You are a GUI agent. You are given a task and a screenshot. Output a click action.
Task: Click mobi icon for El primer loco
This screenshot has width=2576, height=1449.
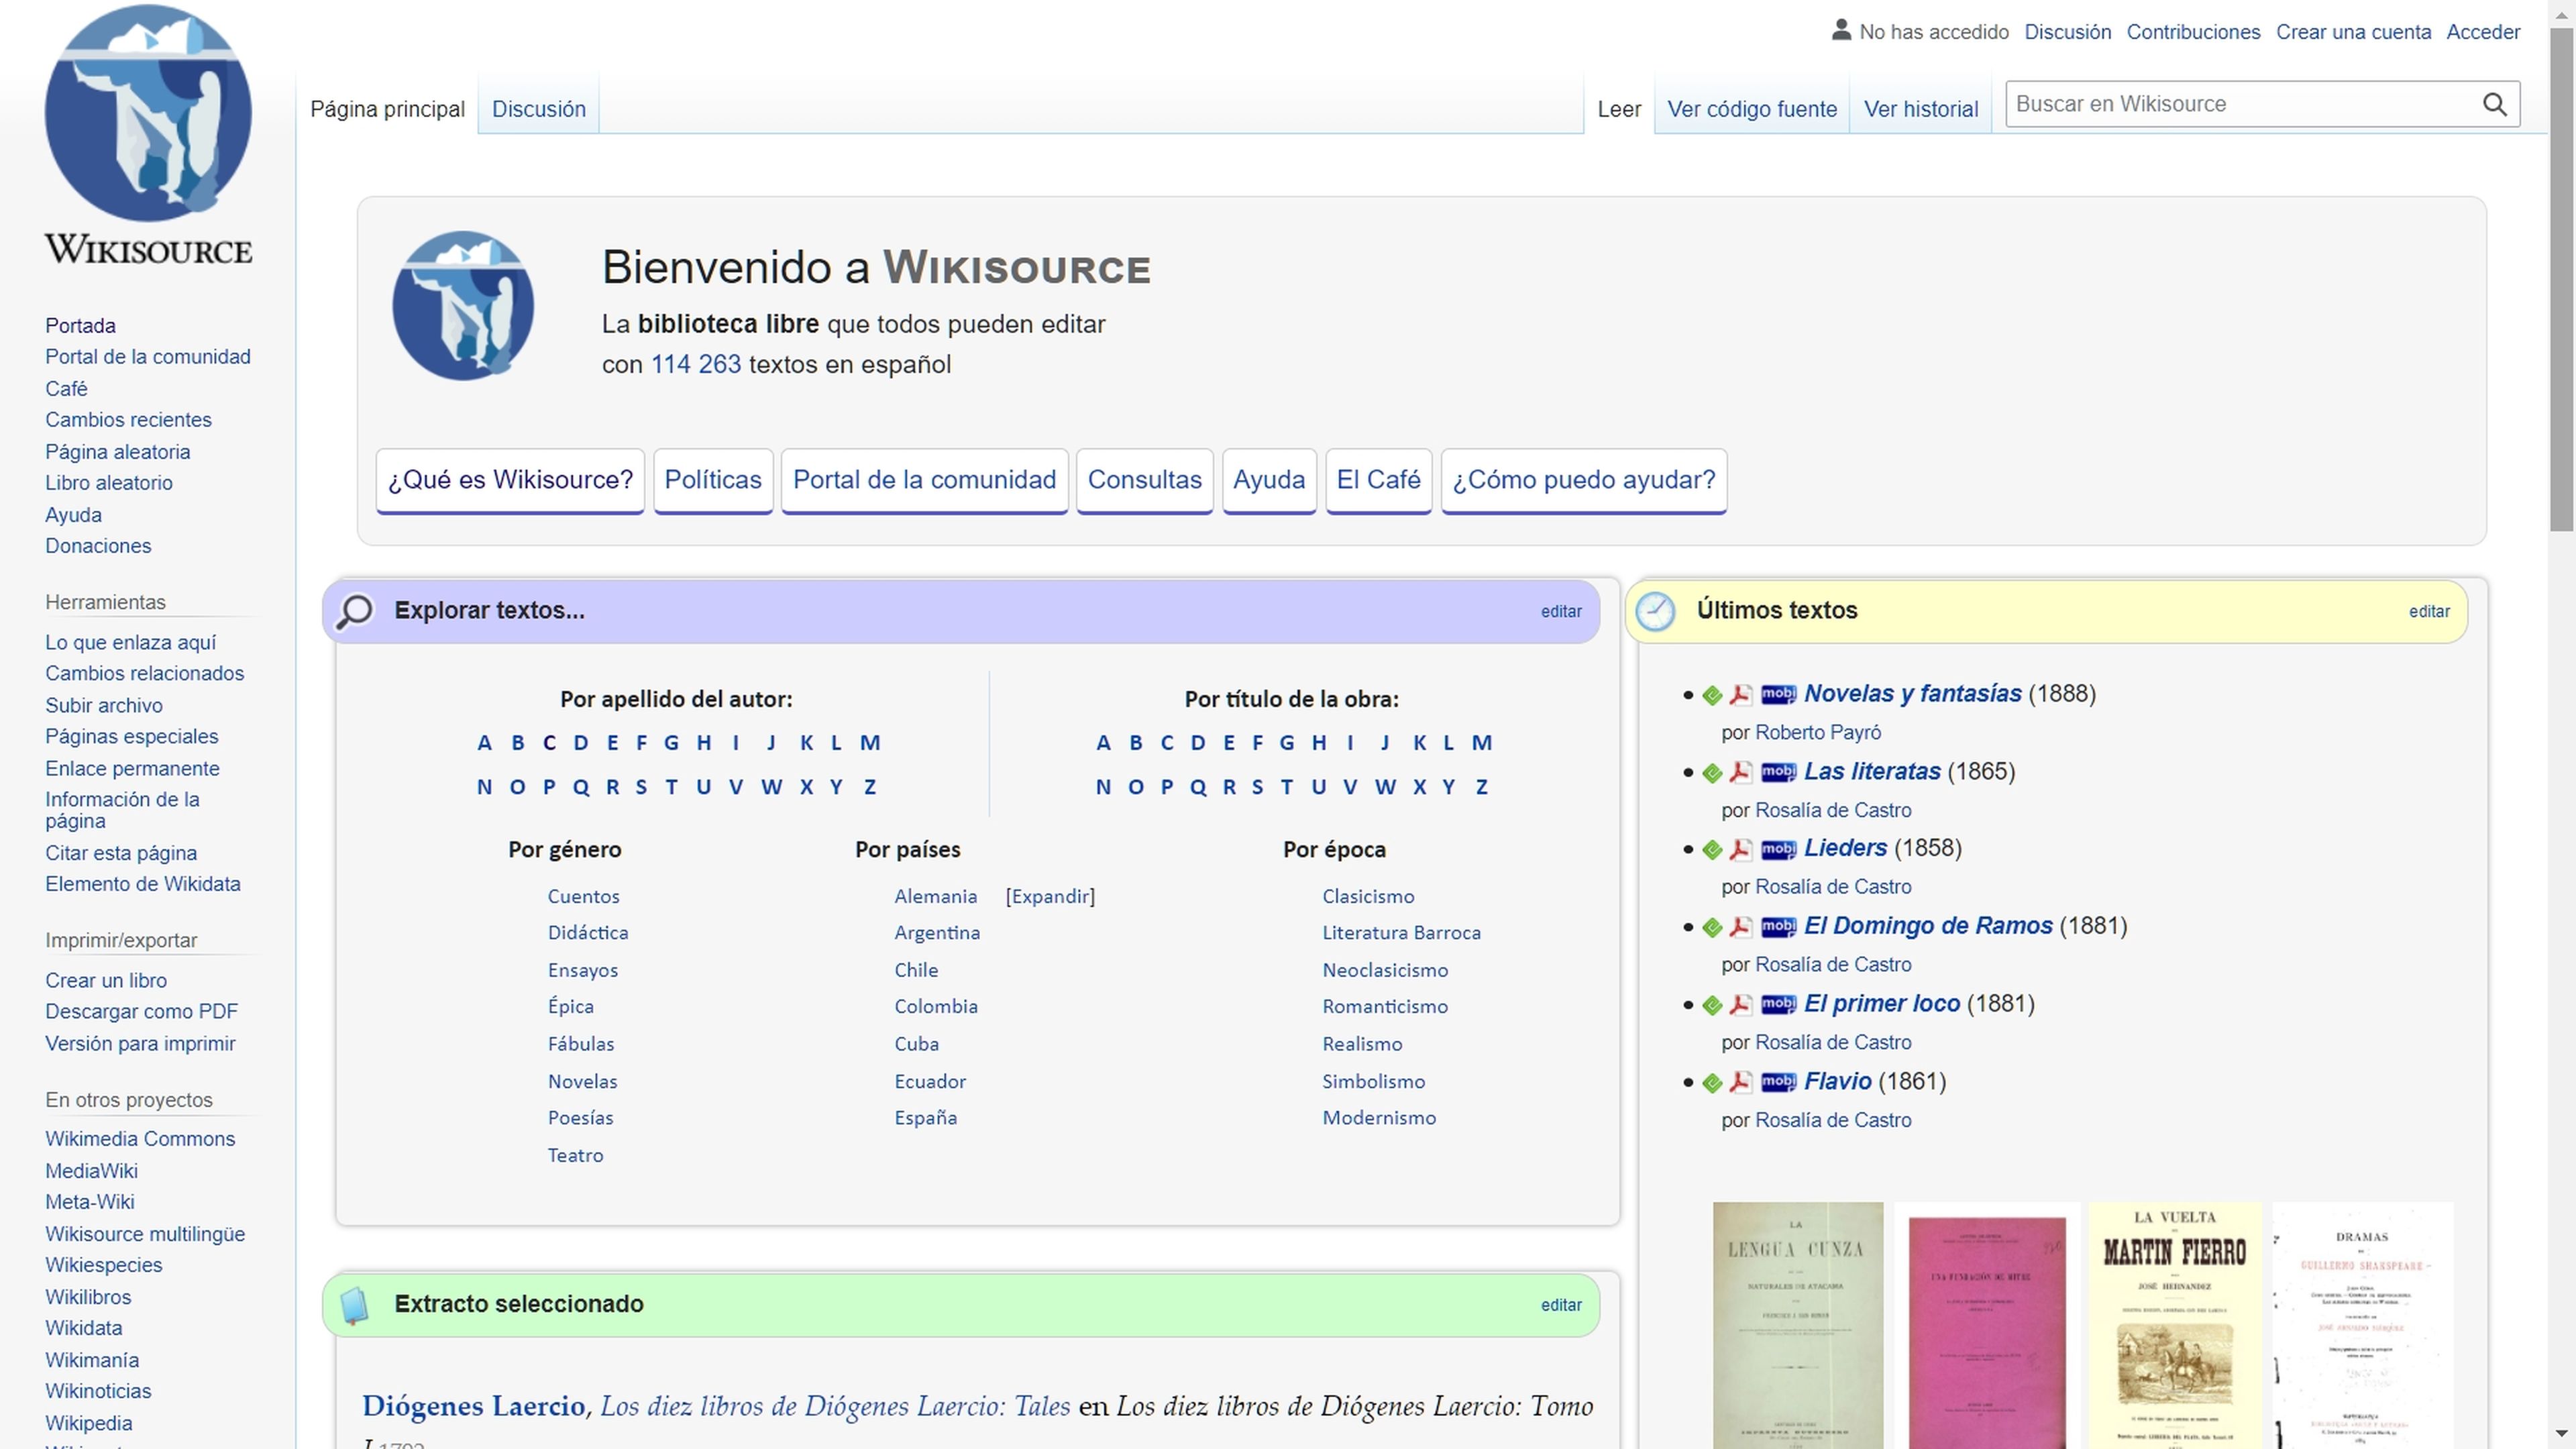click(1778, 1004)
